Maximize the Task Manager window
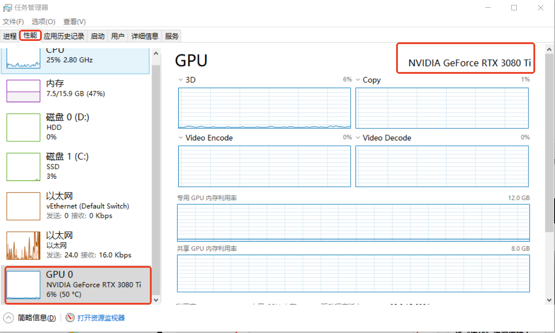Screen dimensions: 555x333 (514, 8)
